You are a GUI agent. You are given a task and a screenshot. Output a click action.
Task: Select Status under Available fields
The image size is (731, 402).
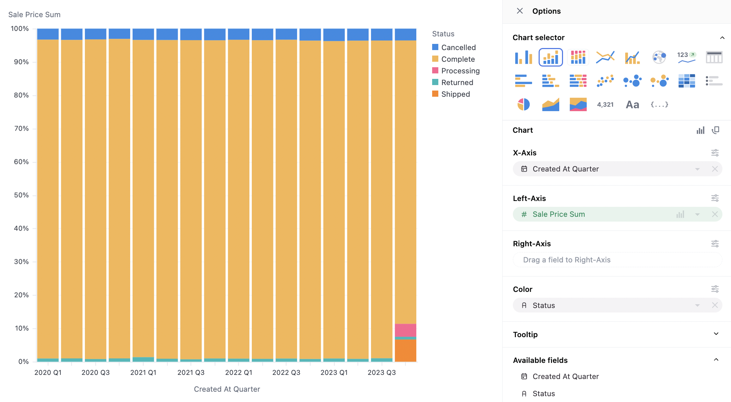[543, 393]
